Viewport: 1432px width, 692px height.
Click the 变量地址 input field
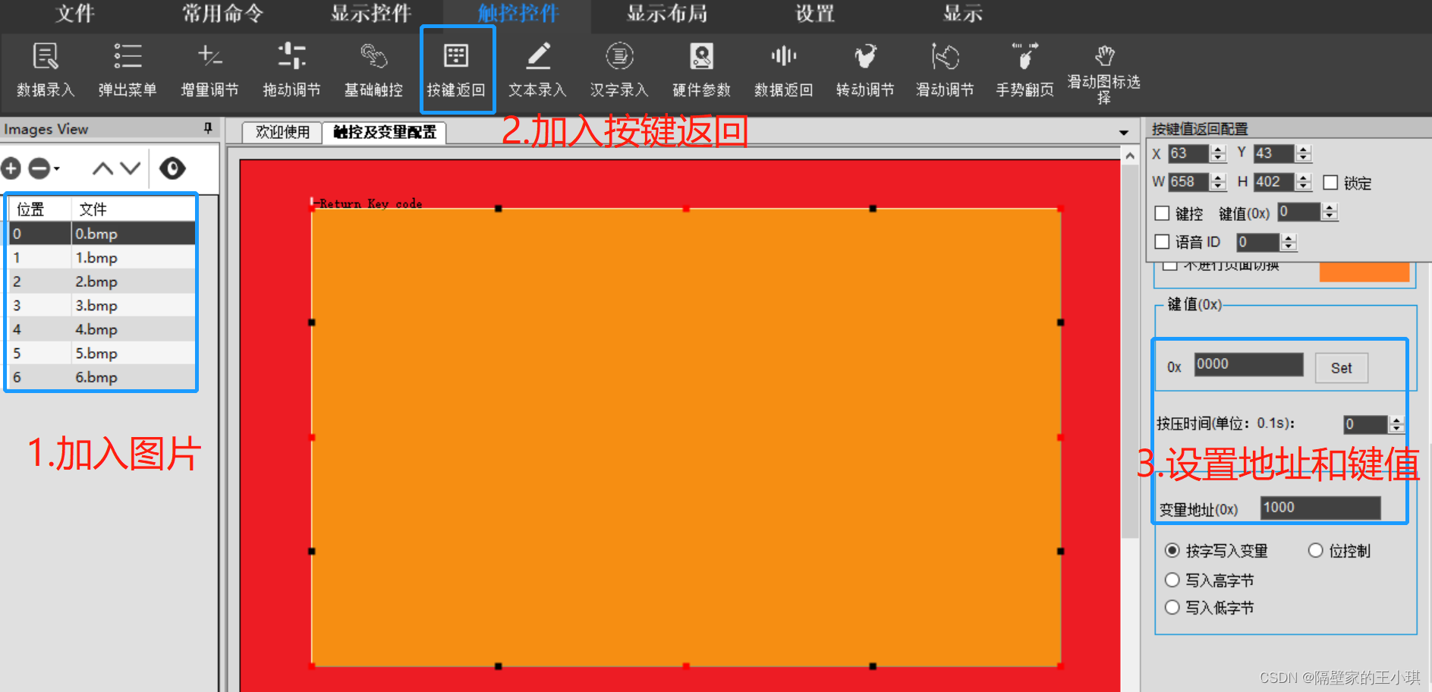(1320, 508)
